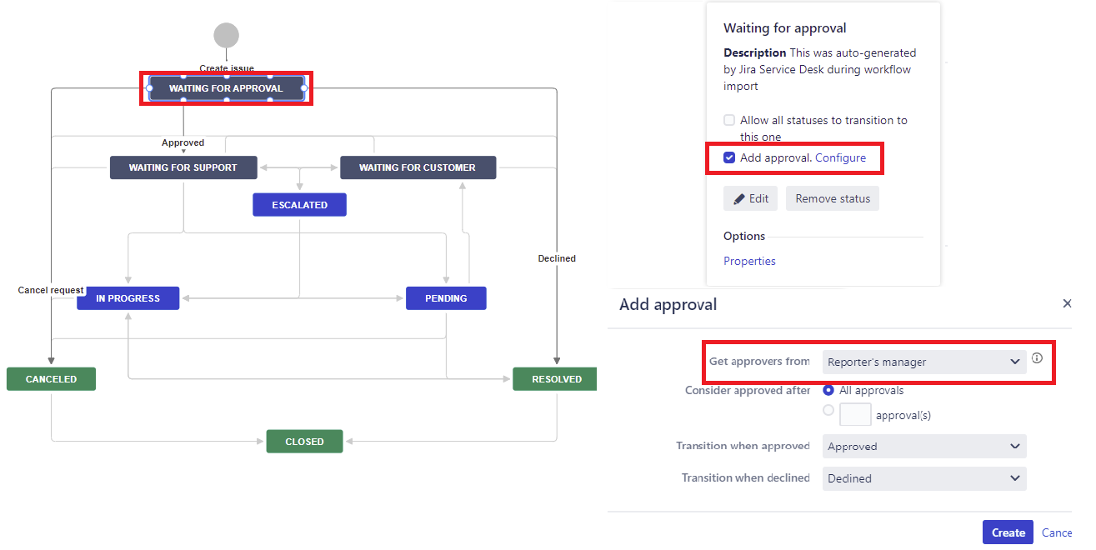
Task: Click the info icon beside approvers dropdown
Action: click(x=1037, y=359)
